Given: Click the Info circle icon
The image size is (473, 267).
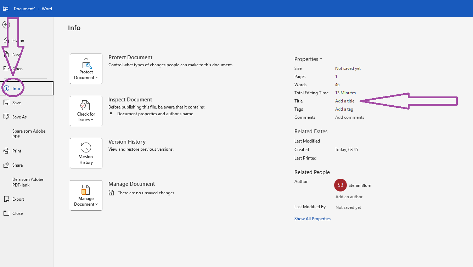Looking at the screenshot, I should 6,88.
